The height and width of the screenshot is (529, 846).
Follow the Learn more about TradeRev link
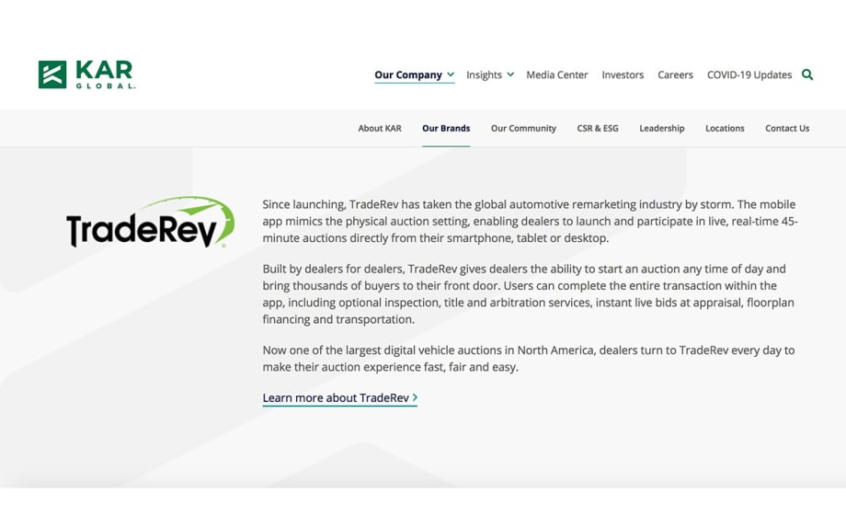336,397
